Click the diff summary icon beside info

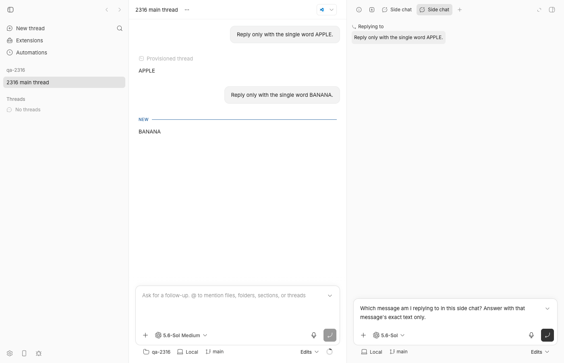[x=372, y=10]
